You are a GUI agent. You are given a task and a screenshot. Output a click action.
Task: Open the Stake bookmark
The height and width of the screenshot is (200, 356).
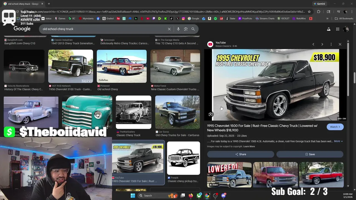coord(231,19)
